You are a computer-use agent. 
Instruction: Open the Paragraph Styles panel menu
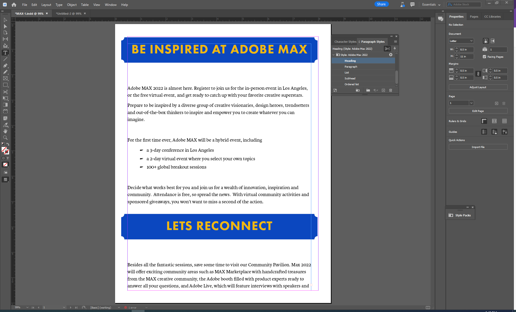[395, 41]
